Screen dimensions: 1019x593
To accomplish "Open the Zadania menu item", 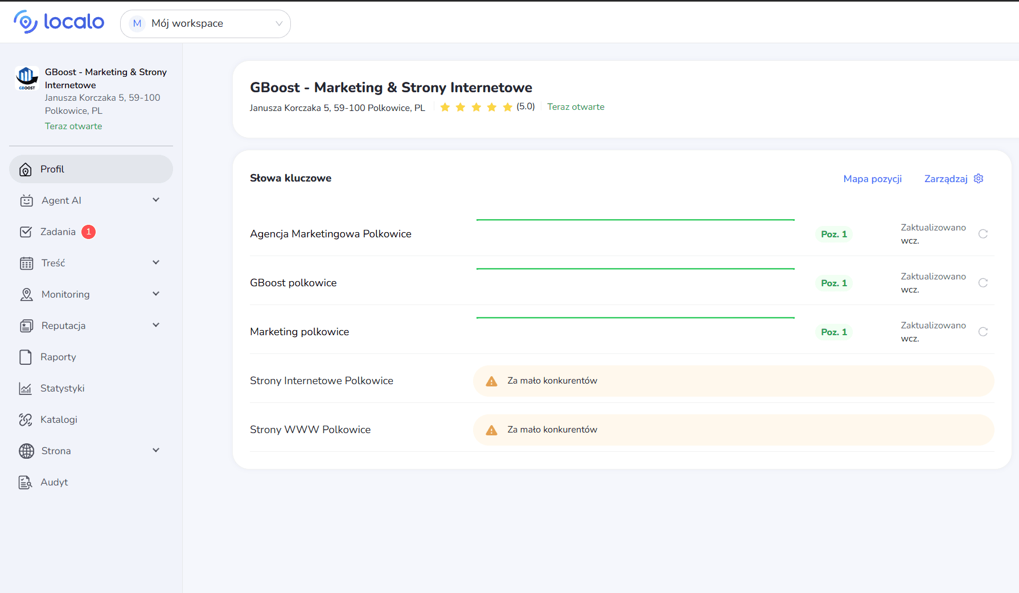I will (x=91, y=232).
